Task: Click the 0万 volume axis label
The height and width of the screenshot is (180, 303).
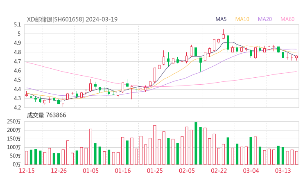Action: pos(17,164)
